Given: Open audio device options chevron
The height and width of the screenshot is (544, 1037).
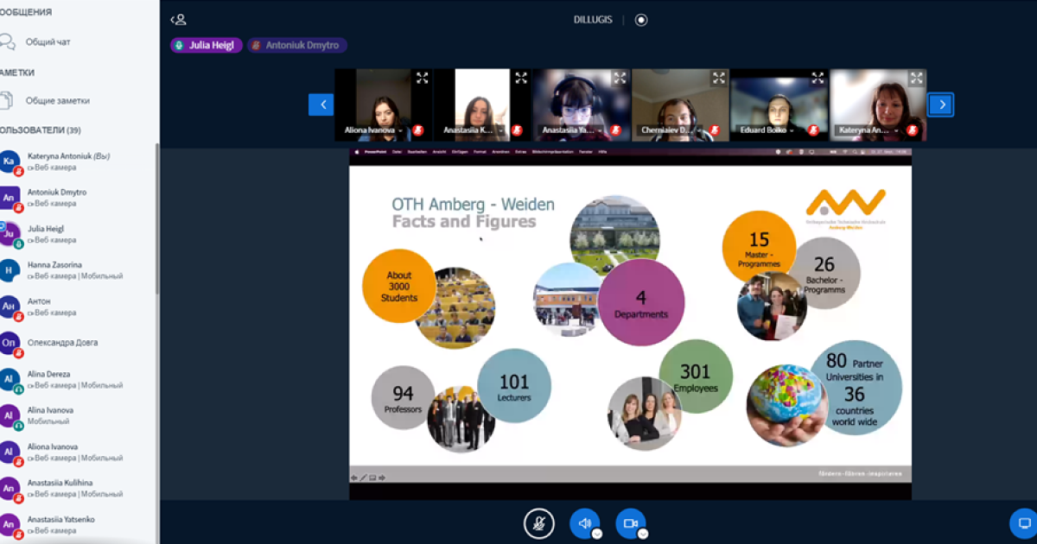Looking at the screenshot, I should point(596,535).
